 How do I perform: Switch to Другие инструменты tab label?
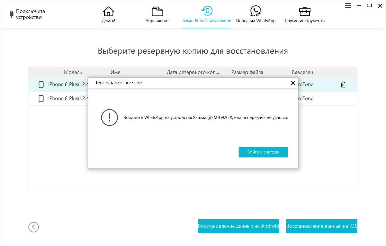pos(305,21)
